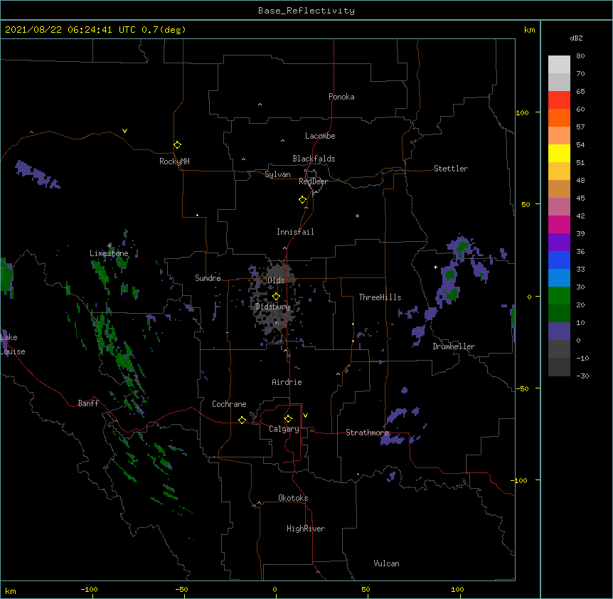Click the RedDeer label
This screenshot has height=599, width=613.
(313, 181)
